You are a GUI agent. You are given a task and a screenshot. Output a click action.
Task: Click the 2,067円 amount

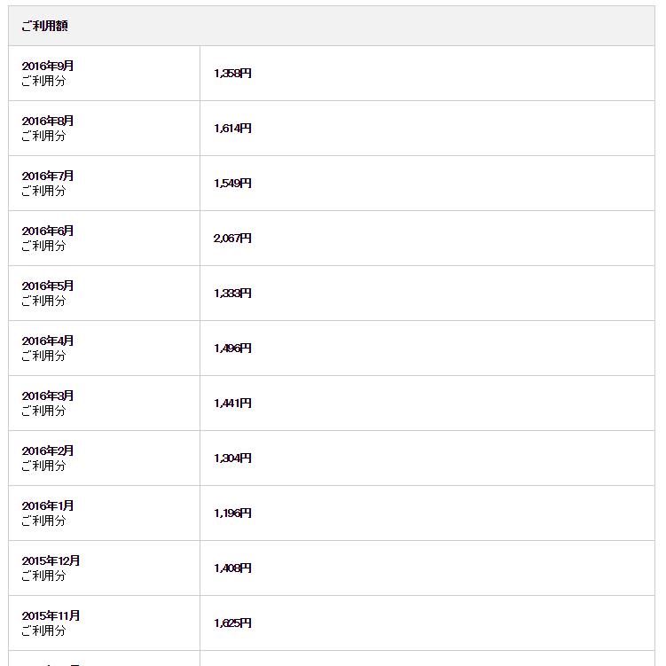232,239
